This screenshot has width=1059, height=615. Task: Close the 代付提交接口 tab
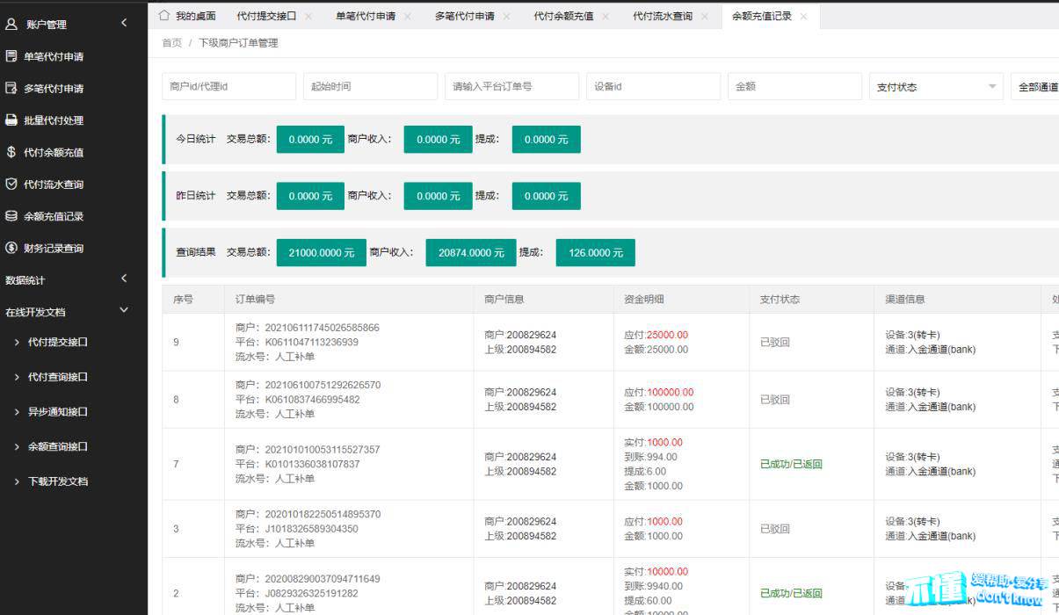pos(308,16)
